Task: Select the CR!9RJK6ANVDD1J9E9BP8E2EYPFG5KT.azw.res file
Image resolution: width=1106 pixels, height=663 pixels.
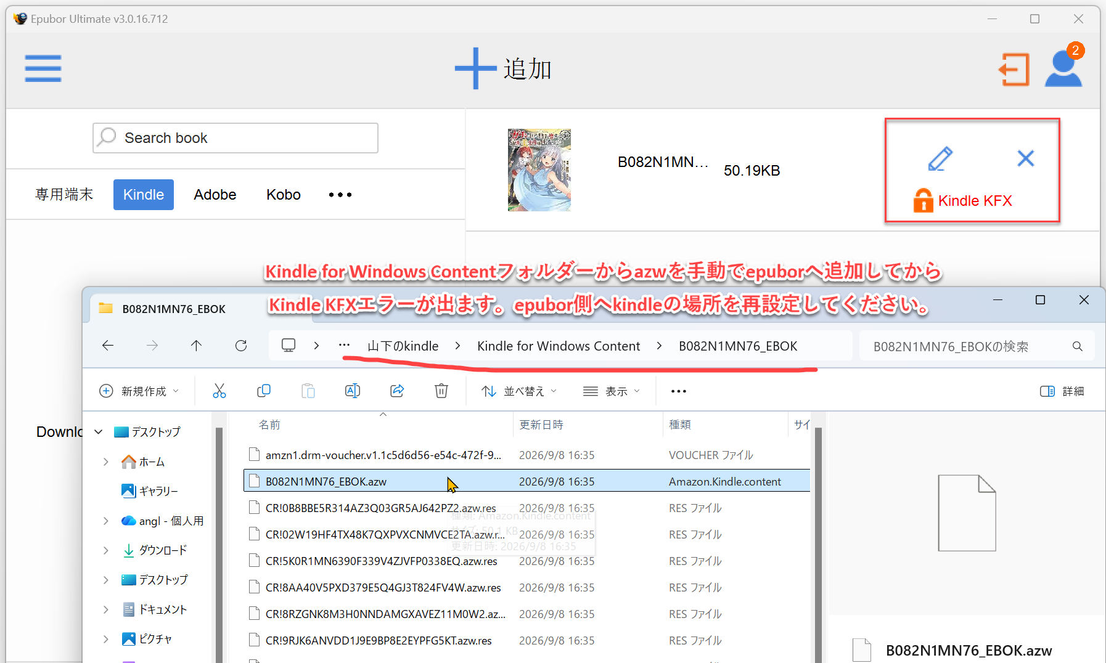Action: pos(527,641)
